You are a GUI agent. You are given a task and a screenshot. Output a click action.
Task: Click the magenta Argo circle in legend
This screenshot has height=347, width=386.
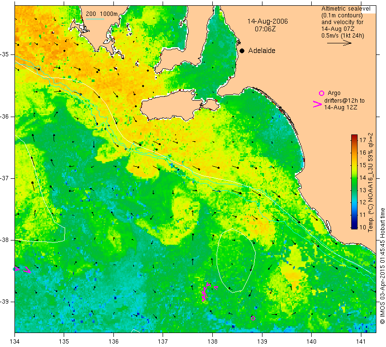click(321, 93)
